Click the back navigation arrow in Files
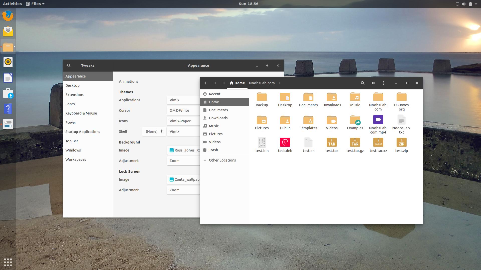Image resolution: width=481 pixels, height=270 pixels. (206, 83)
